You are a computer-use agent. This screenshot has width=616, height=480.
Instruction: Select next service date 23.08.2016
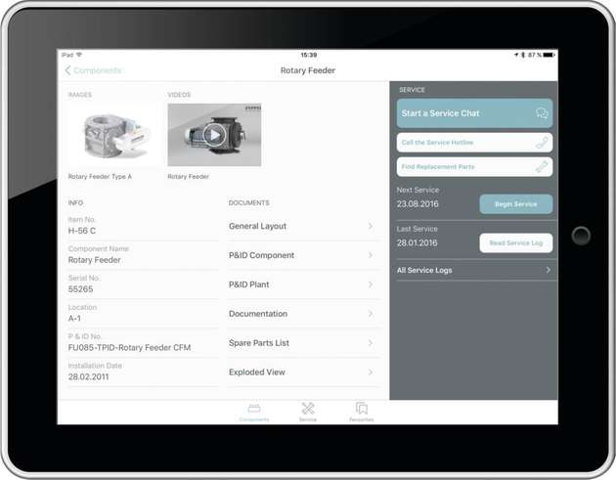coord(418,204)
